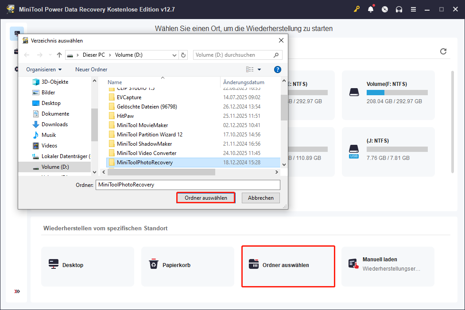Image resolution: width=465 pixels, height=310 pixels.
Task: Navigate to Dieser PC via the breadcrumb
Action: coord(93,54)
